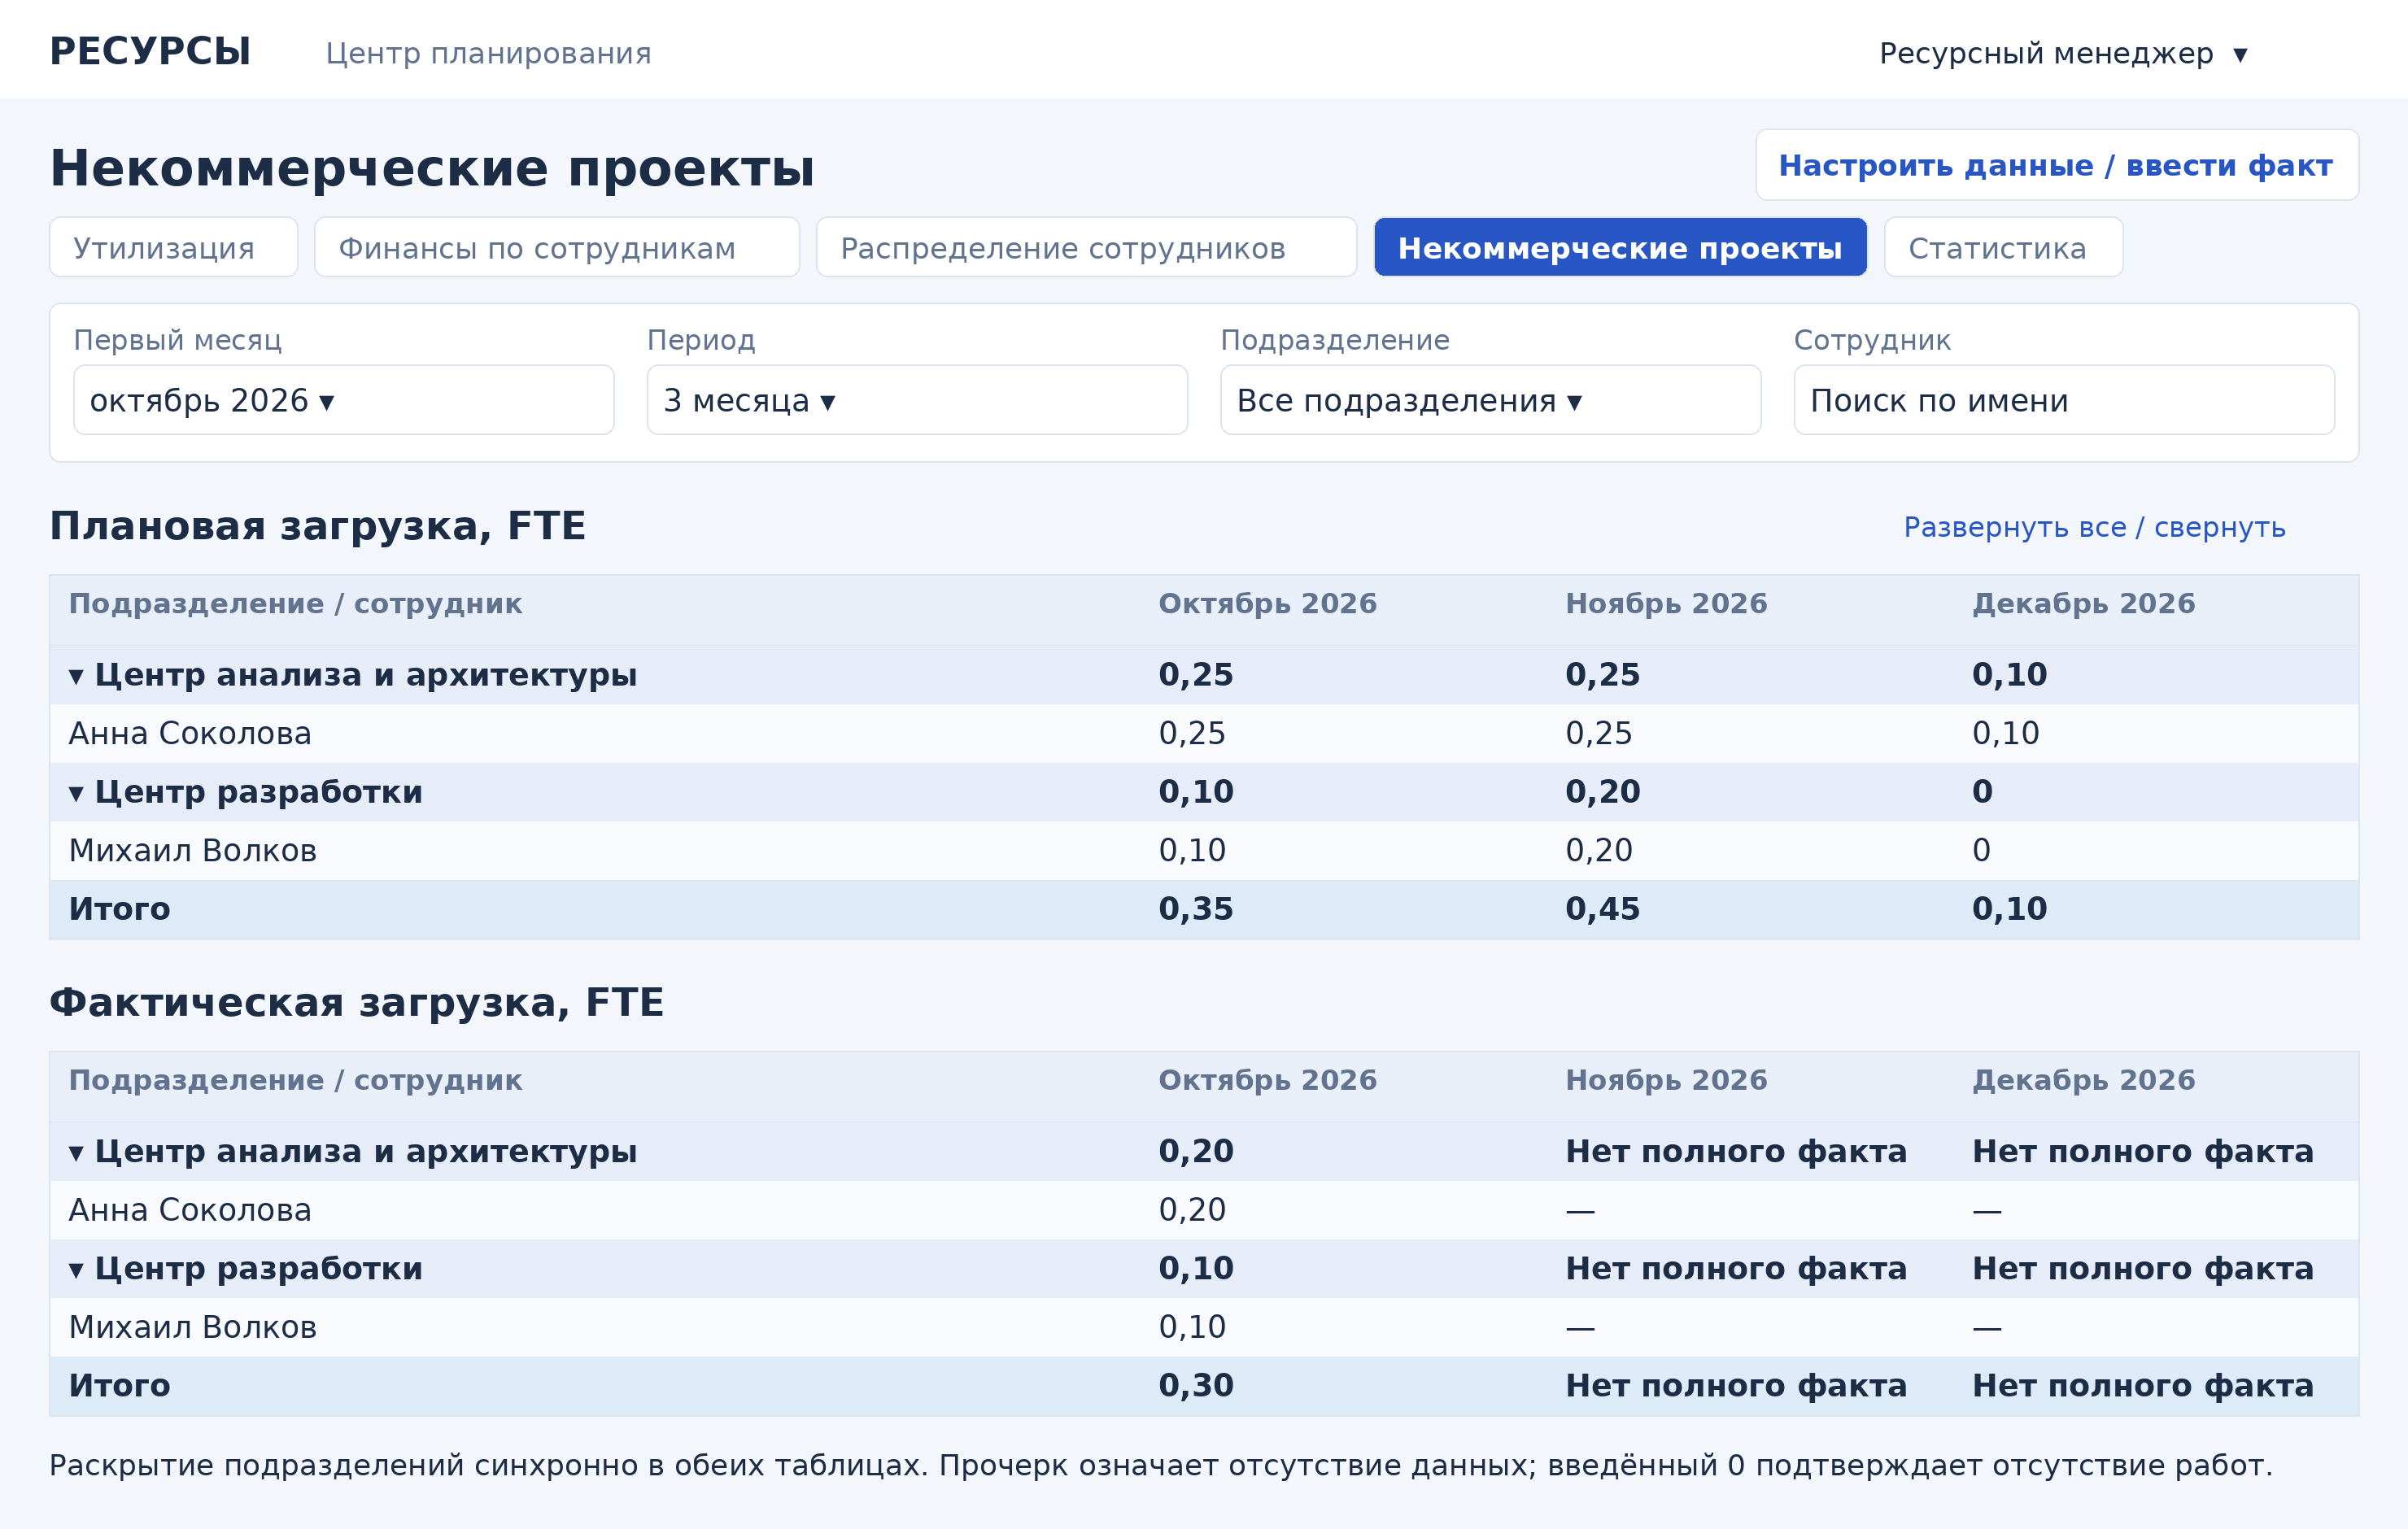Image resolution: width=2408 pixels, height=1529 pixels.
Task: Select the Некоммерческие проекты tab
Action: tap(1620, 247)
